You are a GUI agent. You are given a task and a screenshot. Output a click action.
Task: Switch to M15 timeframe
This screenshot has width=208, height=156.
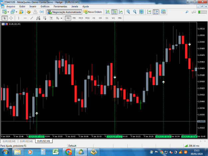[81, 18]
